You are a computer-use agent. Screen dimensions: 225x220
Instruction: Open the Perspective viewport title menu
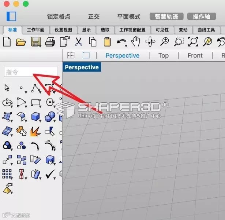82,67
